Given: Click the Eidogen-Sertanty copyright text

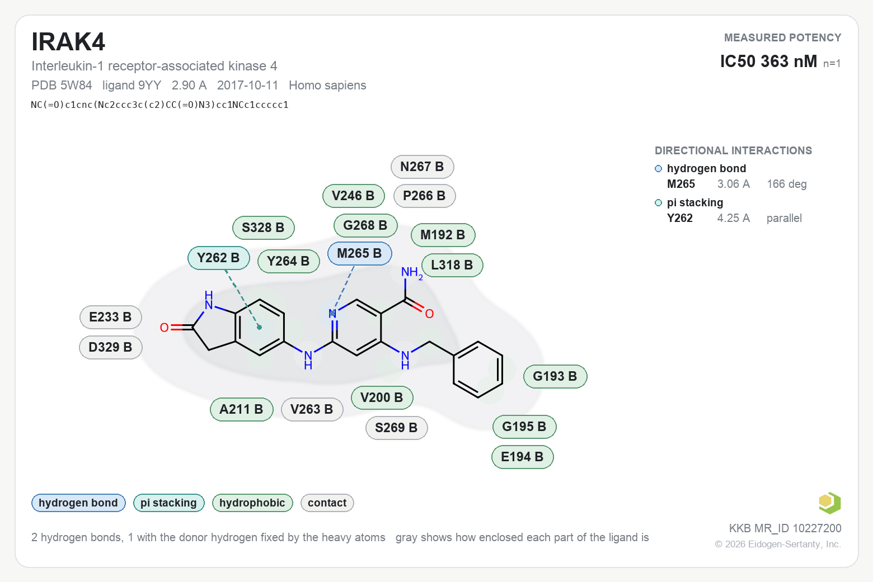Looking at the screenshot, I should (x=778, y=544).
